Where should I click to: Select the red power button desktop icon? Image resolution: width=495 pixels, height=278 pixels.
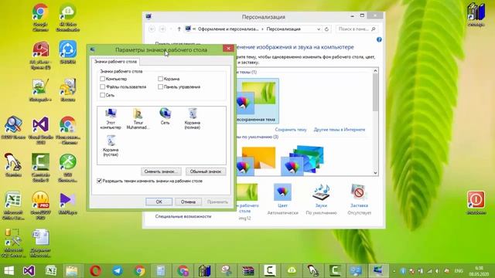click(x=476, y=202)
